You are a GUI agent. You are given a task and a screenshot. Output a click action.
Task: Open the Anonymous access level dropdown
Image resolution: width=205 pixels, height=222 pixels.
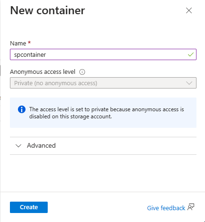[103, 83]
